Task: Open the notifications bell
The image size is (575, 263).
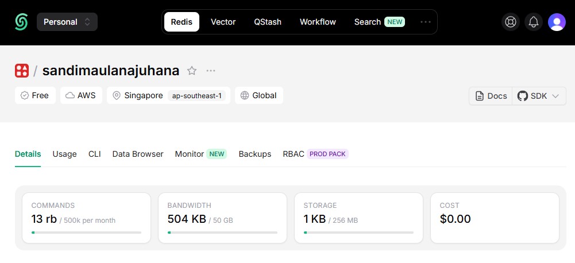Action: tap(534, 22)
